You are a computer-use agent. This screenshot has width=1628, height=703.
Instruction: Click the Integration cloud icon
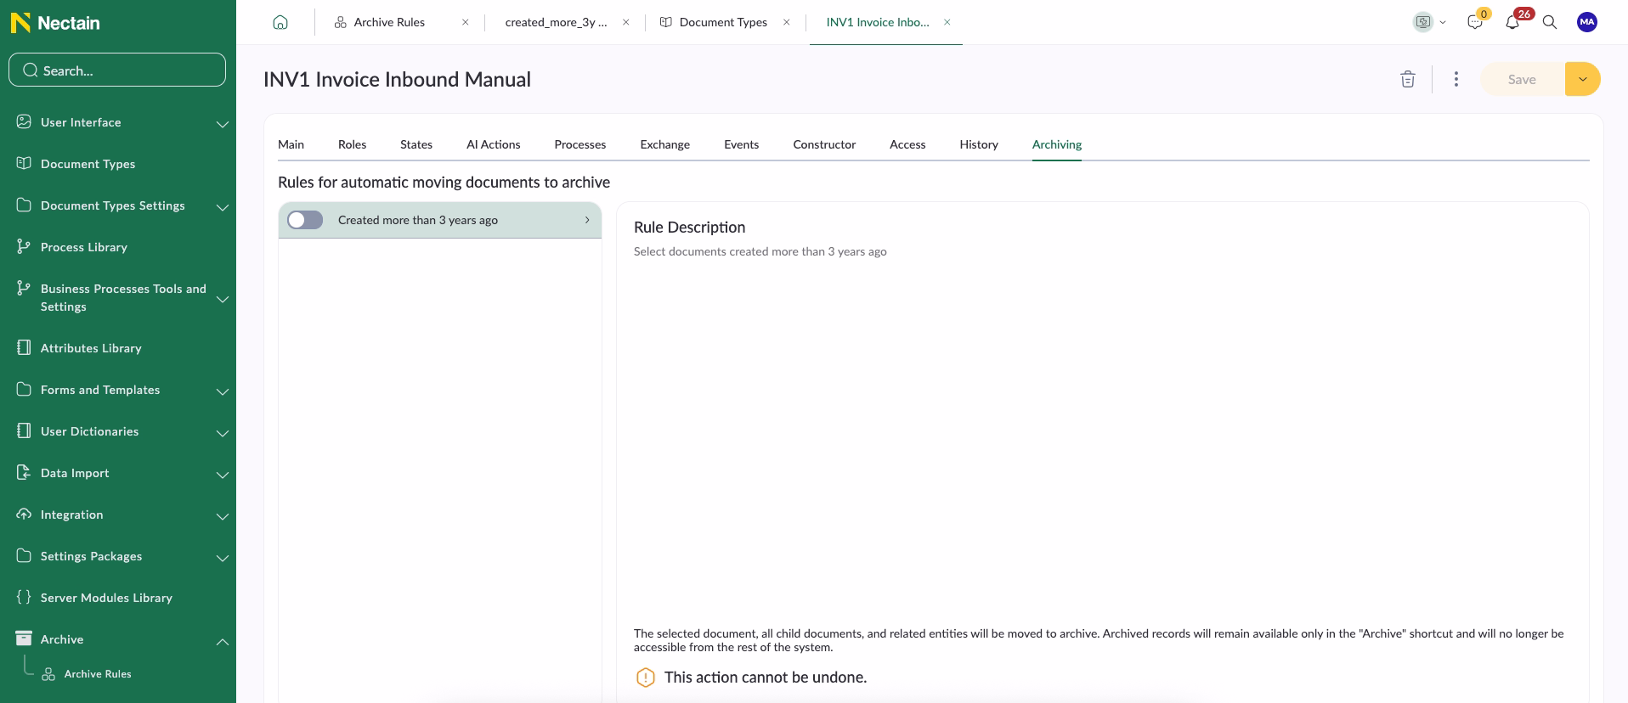24,514
